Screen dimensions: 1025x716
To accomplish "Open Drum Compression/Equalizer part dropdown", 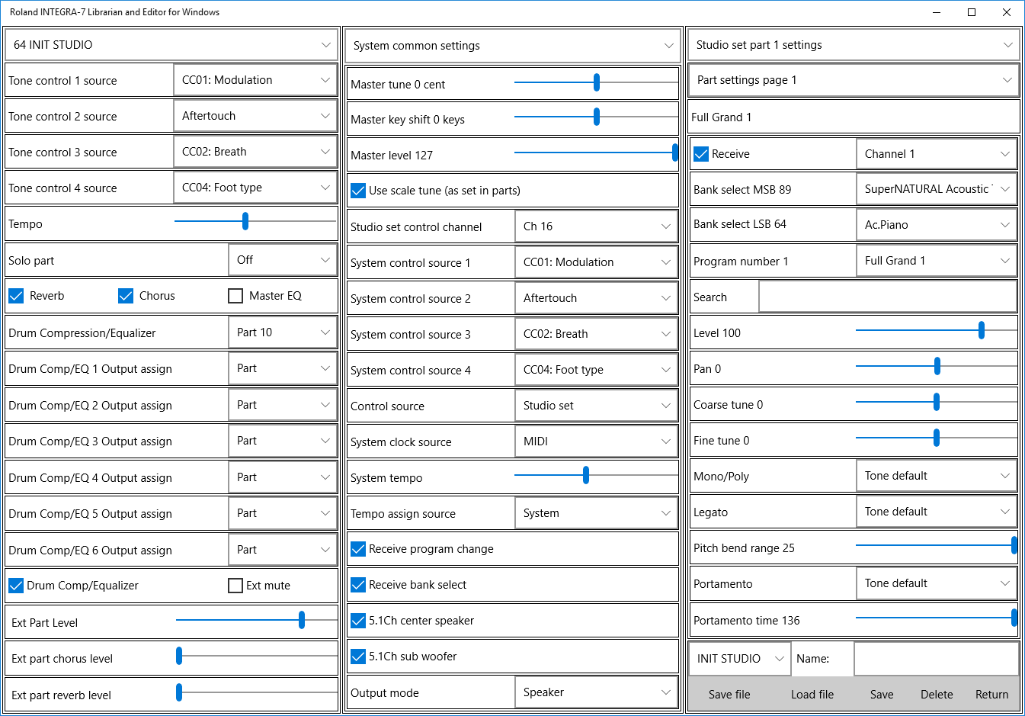I will [x=283, y=332].
